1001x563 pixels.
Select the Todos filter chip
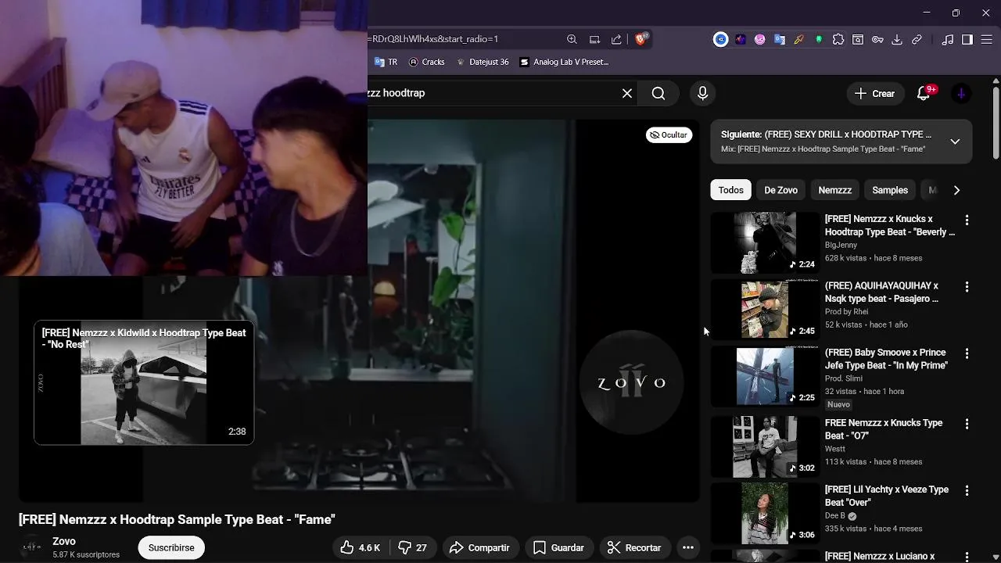point(730,190)
